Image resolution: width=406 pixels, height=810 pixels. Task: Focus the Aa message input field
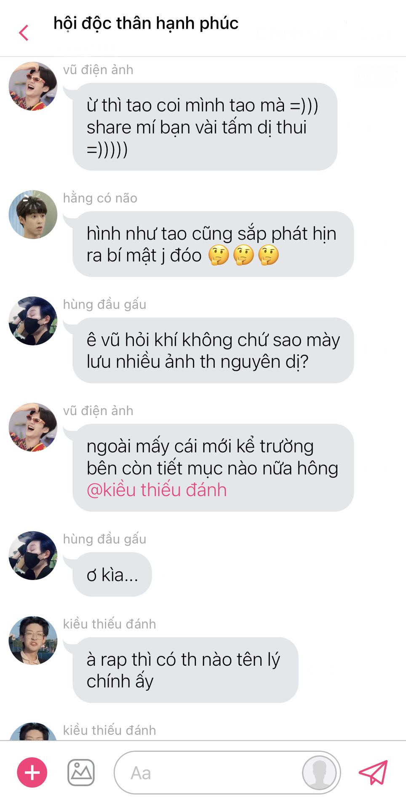[227, 772]
